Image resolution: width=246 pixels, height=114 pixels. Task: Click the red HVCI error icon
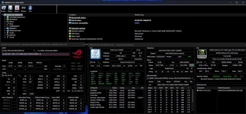(70, 39)
